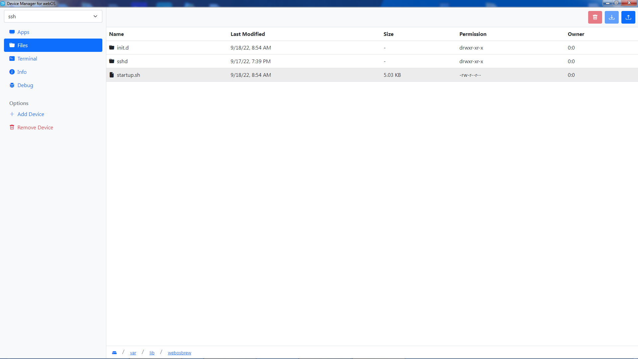Click the Info circle icon in sidebar
This screenshot has height=359, width=638.
point(12,72)
